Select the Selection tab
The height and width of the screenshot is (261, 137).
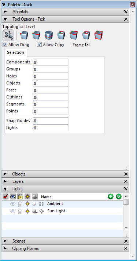click(15, 52)
